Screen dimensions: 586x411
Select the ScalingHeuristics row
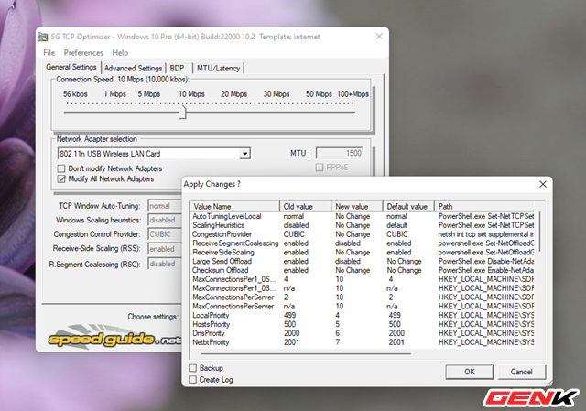coord(363,225)
